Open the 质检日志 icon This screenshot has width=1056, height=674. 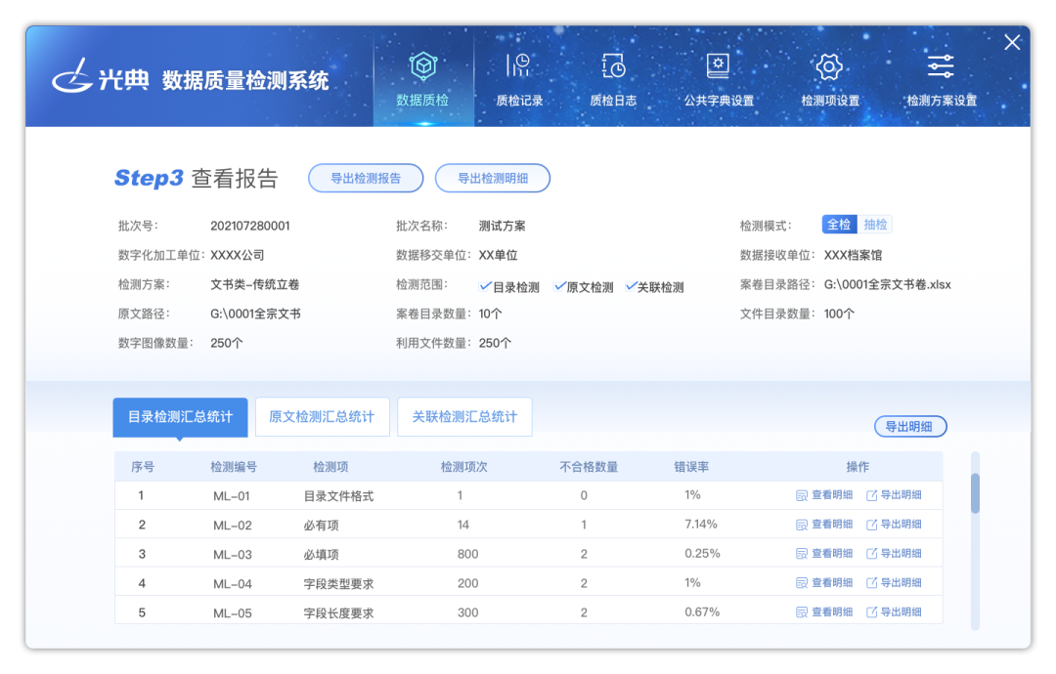(x=613, y=66)
